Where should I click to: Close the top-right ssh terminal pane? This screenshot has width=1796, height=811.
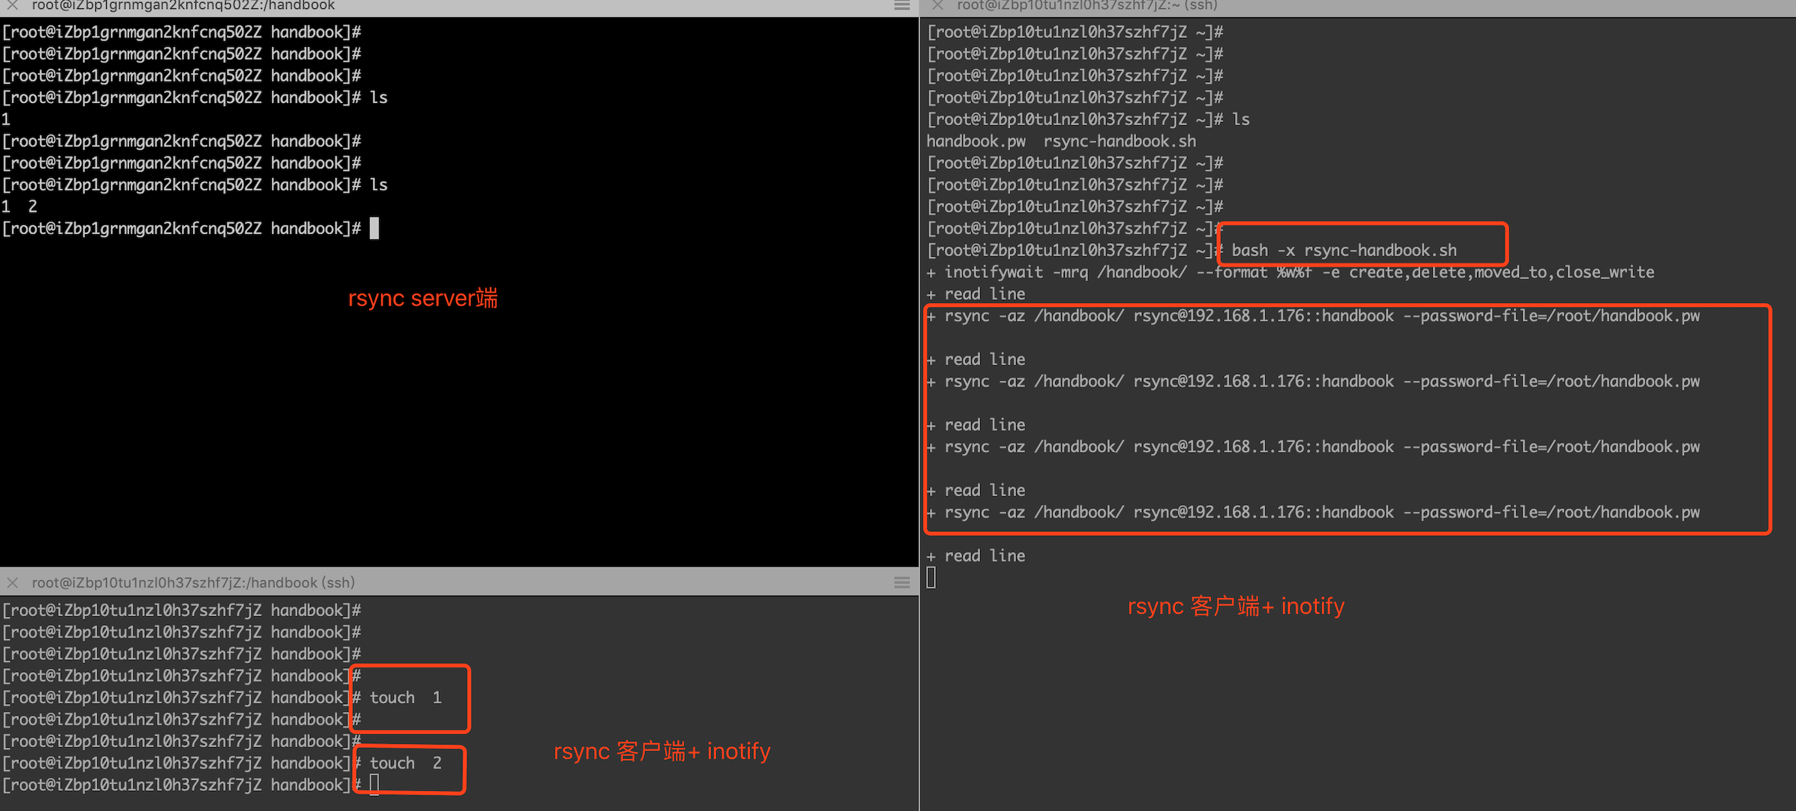click(x=938, y=6)
